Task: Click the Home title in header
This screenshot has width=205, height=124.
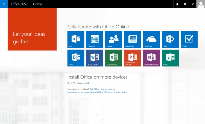Action: pyautogui.click(x=37, y=4)
